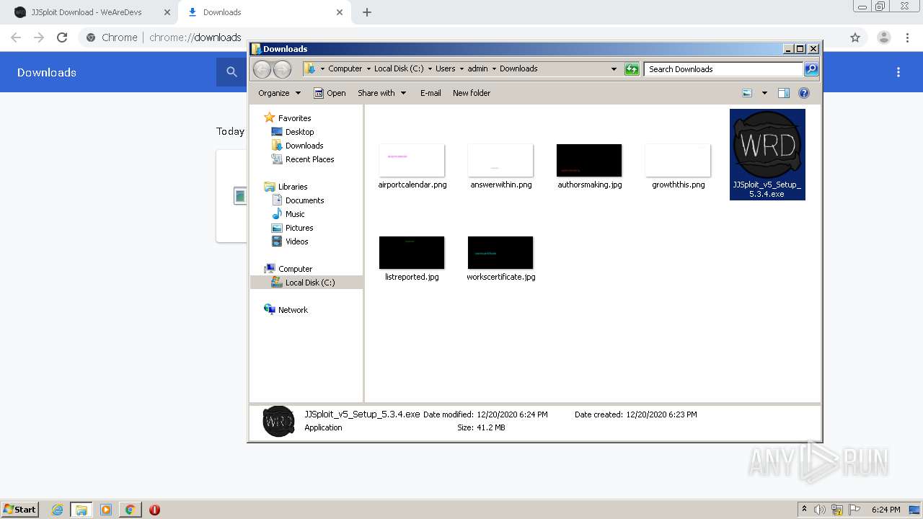Click the chrome://downloads address bar

pos(195,37)
